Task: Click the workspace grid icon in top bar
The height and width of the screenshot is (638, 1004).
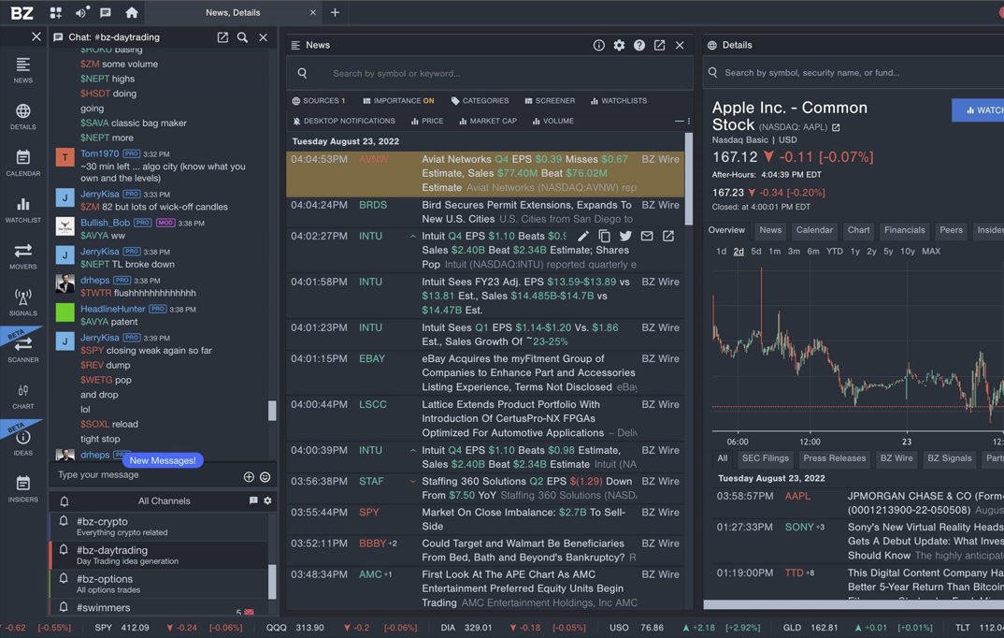Action: (x=56, y=12)
